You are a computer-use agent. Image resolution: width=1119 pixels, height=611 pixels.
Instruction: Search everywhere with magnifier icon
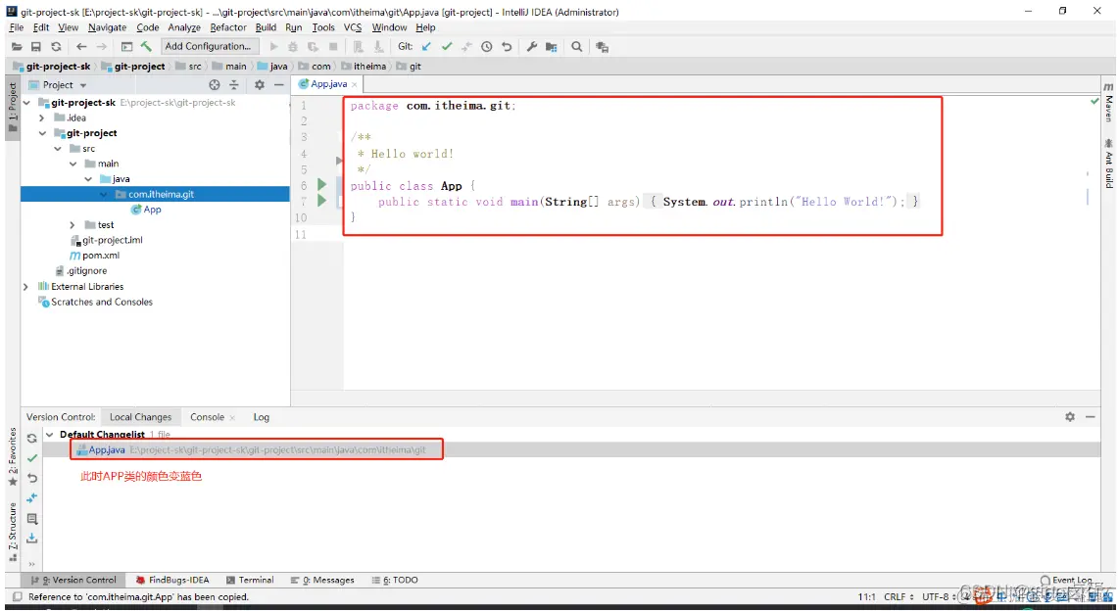tap(576, 47)
